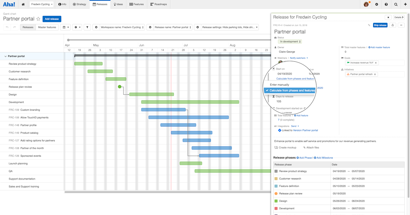This screenshot has height=215, width=410.
Task: Close the release details panel
Action: pyautogui.click(x=388, y=17)
